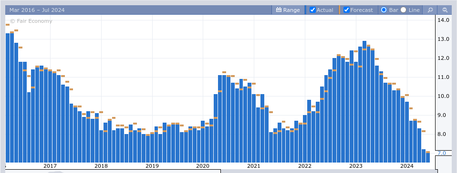
Task: Click the 2024 label on time axis
Action: click(x=406, y=166)
